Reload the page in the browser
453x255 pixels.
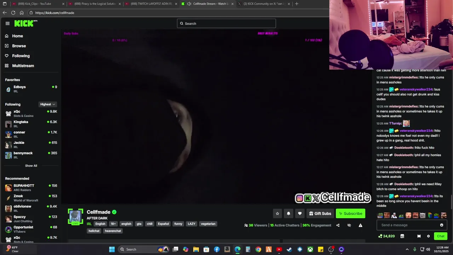13,13
